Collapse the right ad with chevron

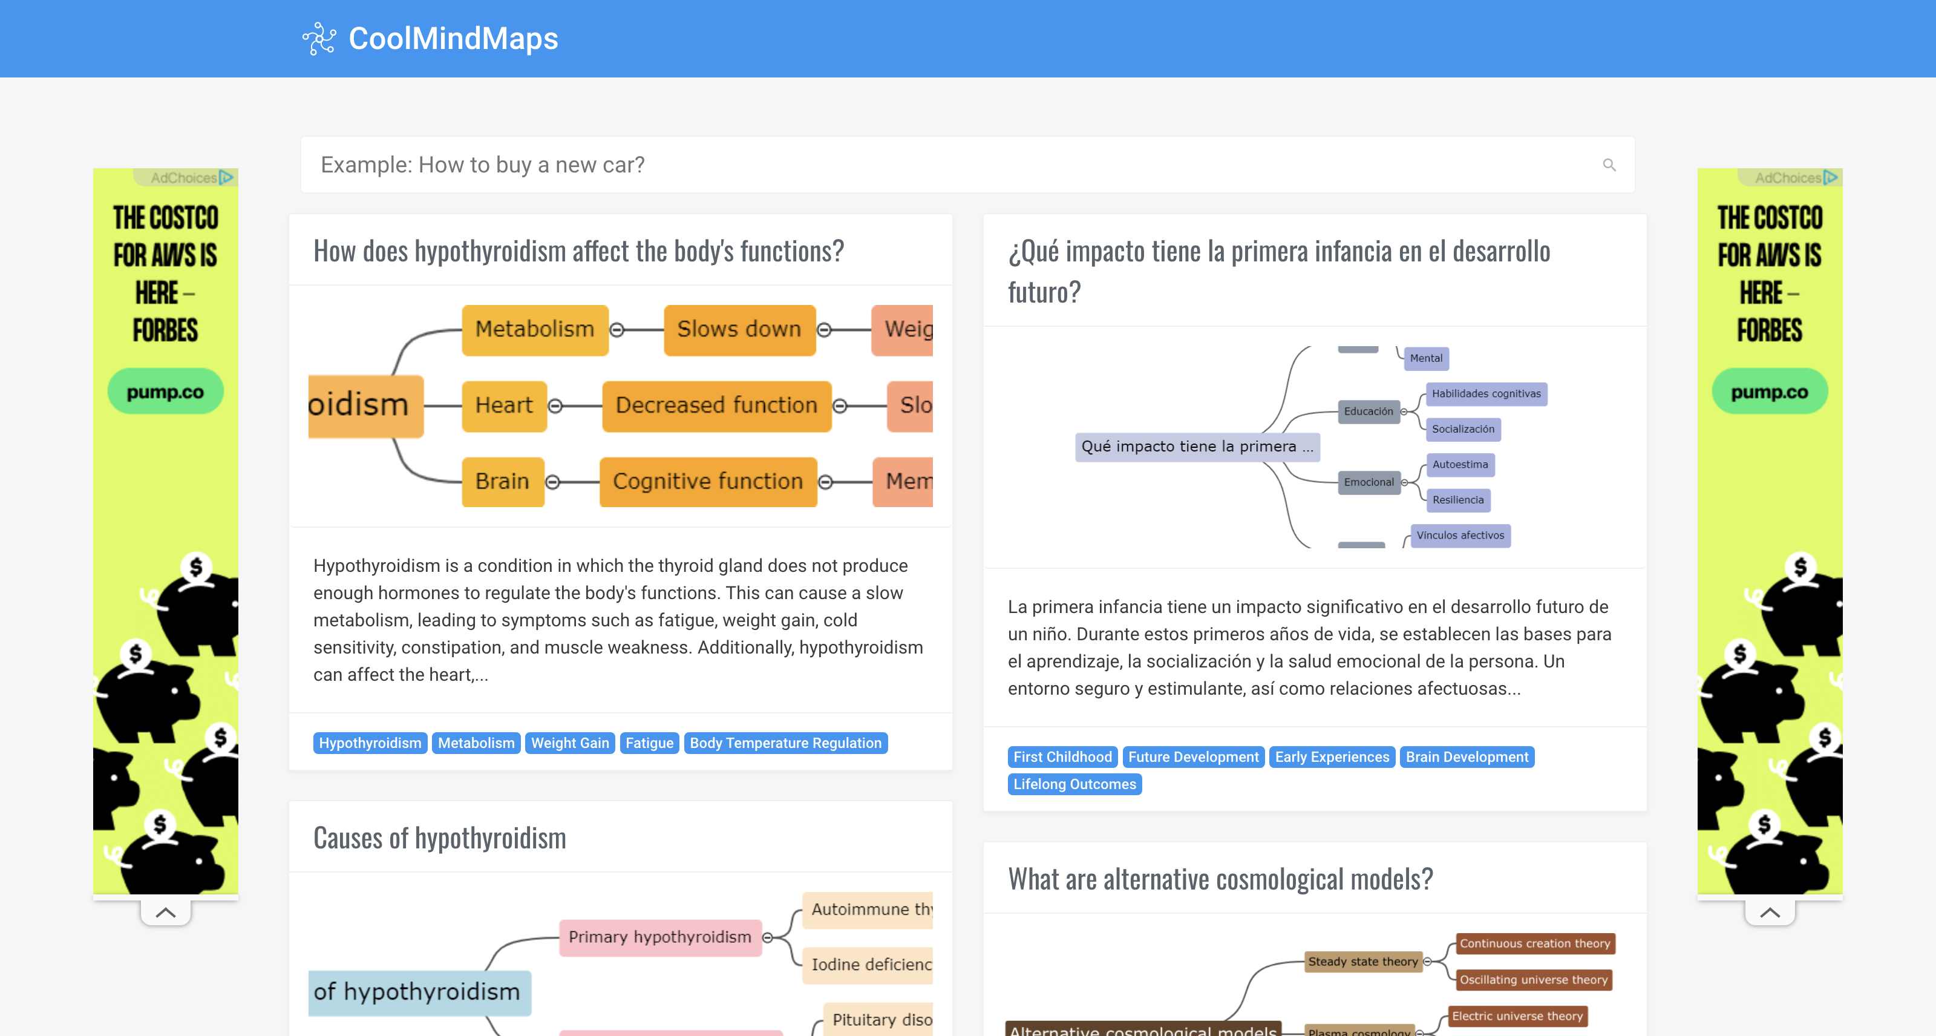coord(1770,913)
